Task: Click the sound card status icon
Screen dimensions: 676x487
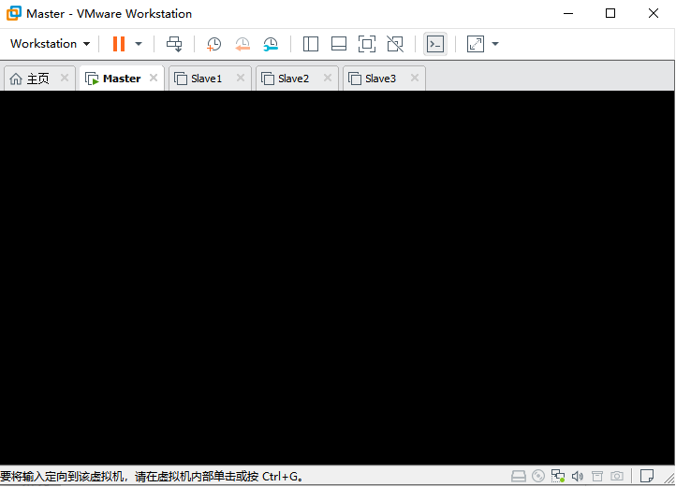Action: click(x=578, y=476)
